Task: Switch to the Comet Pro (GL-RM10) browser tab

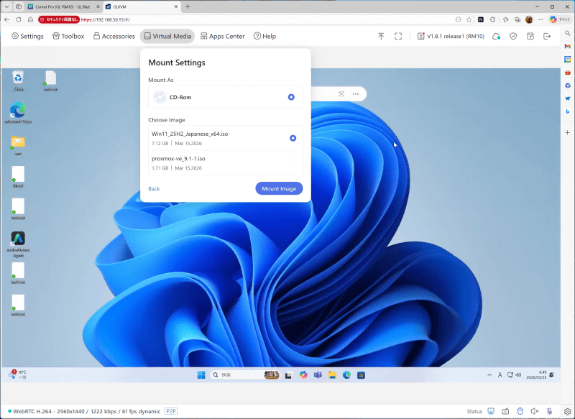Action: pos(63,6)
